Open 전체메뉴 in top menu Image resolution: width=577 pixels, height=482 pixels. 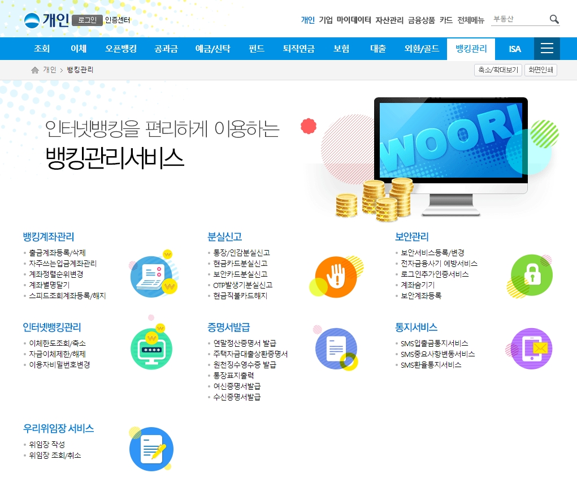point(471,20)
